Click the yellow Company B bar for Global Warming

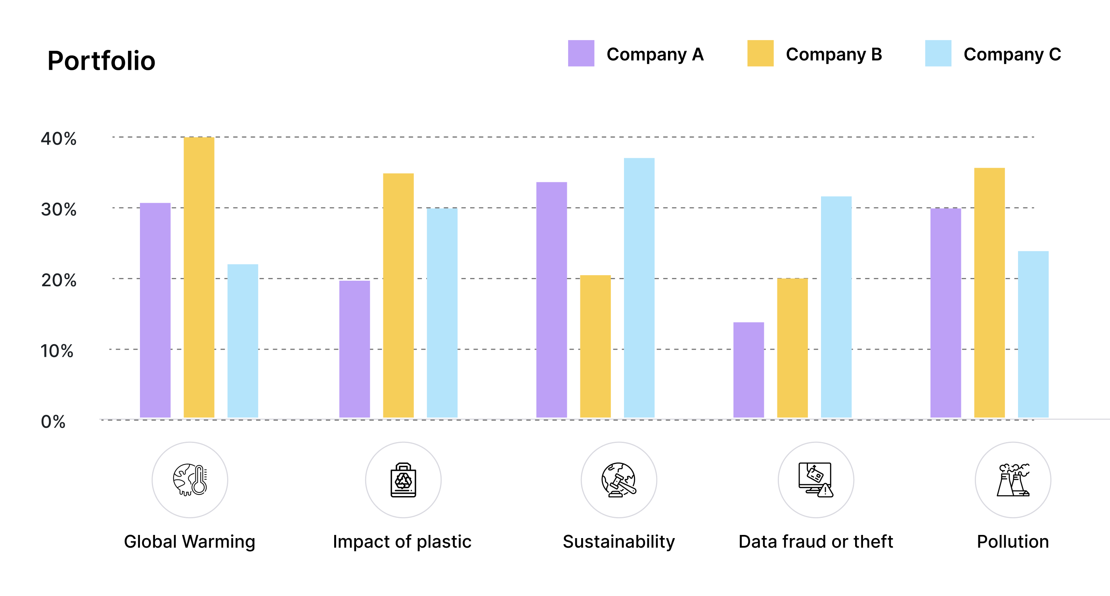pyautogui.click(x=199, y=278)
